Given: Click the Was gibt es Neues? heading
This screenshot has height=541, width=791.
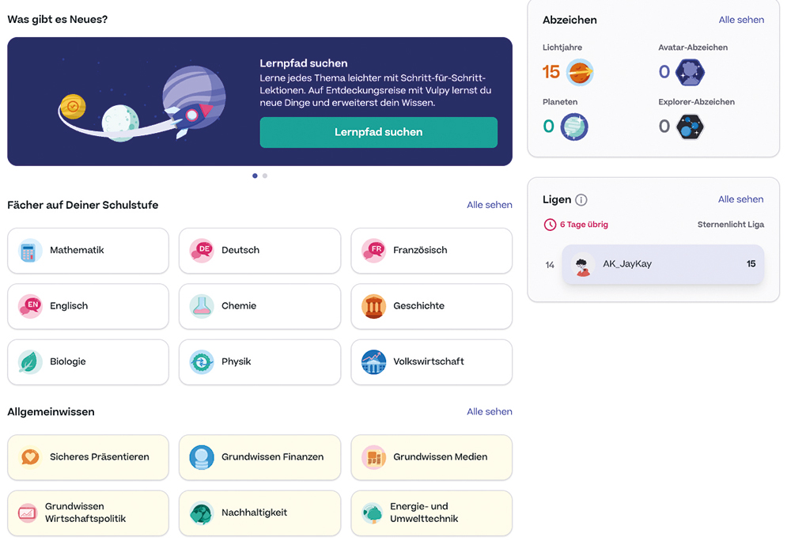Looking at the screenshot, I should coord(58,20).
